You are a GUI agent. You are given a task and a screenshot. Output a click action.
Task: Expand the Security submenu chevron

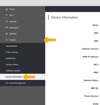click(42, 22)
